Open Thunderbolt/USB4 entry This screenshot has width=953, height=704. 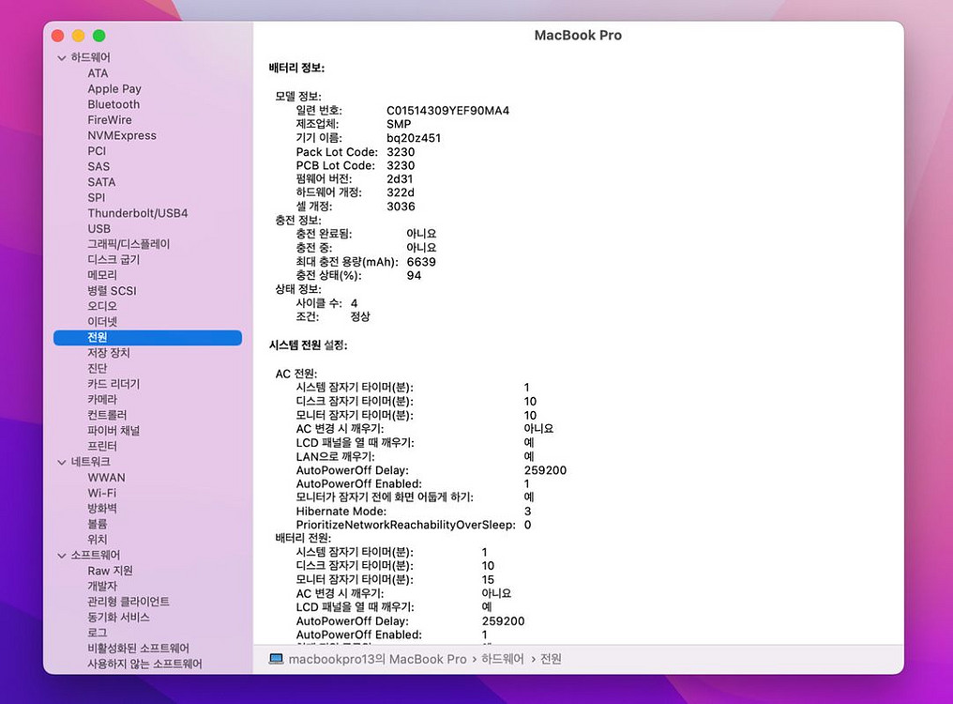137,213
